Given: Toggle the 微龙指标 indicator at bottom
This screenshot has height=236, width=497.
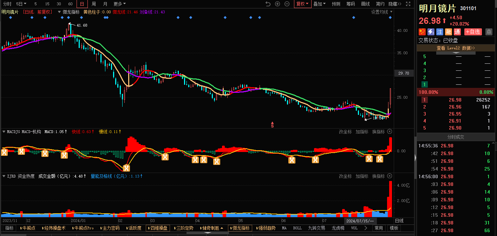Looking at the screenshot, I should click(x=240, y=228).
